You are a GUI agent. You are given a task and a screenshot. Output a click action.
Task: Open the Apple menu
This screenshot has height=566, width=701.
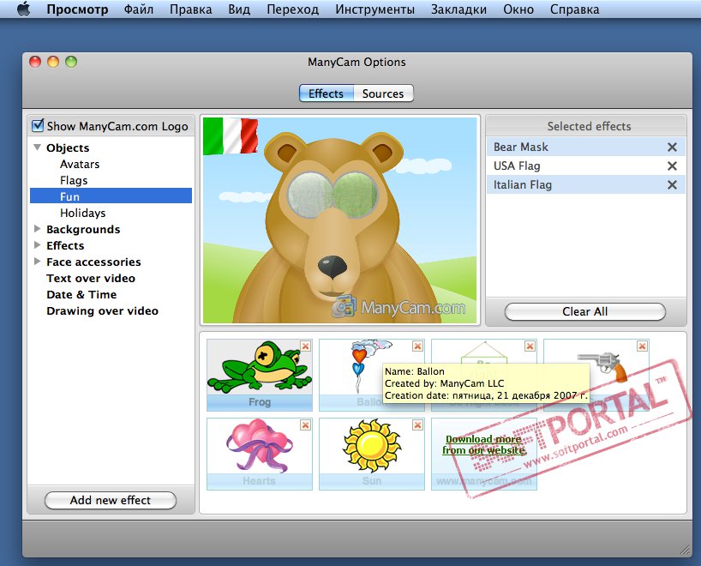point(24,9)
